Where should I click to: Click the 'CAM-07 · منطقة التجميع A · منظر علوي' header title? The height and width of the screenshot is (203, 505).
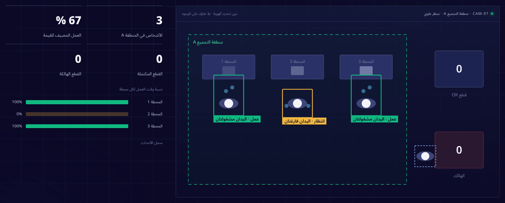tap(456, 14)
